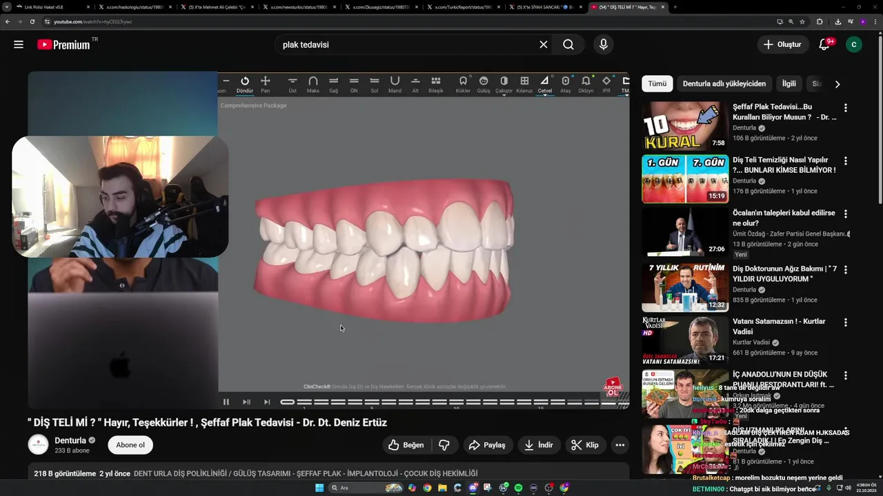Open more actions three-dot button under video
883x496 pixels.
tap(620, 446)
